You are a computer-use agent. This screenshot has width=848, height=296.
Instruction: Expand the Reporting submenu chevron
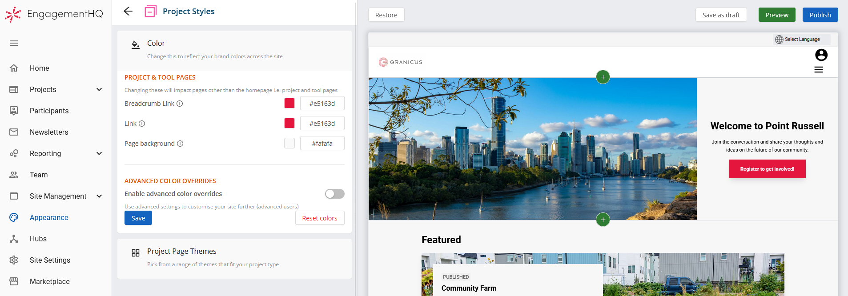point(99,153)
